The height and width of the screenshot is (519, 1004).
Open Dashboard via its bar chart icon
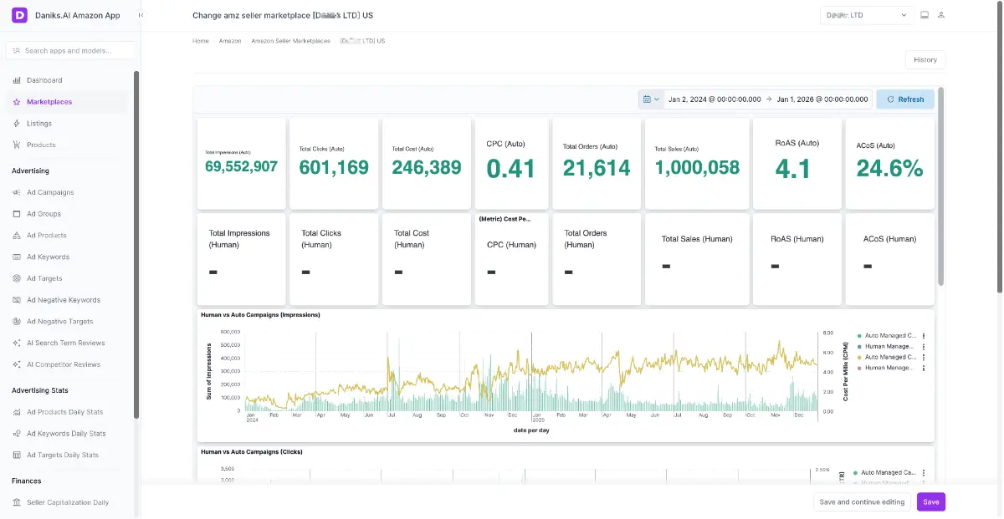[17, 80]
